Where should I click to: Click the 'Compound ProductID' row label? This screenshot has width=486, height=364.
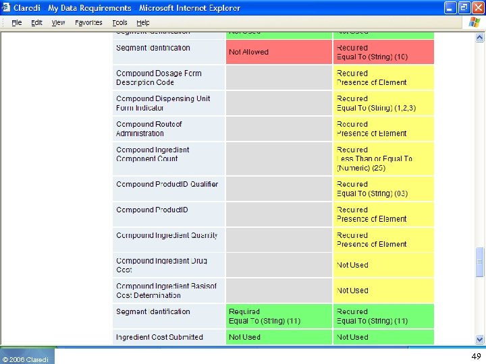click(x=152, y=210)
